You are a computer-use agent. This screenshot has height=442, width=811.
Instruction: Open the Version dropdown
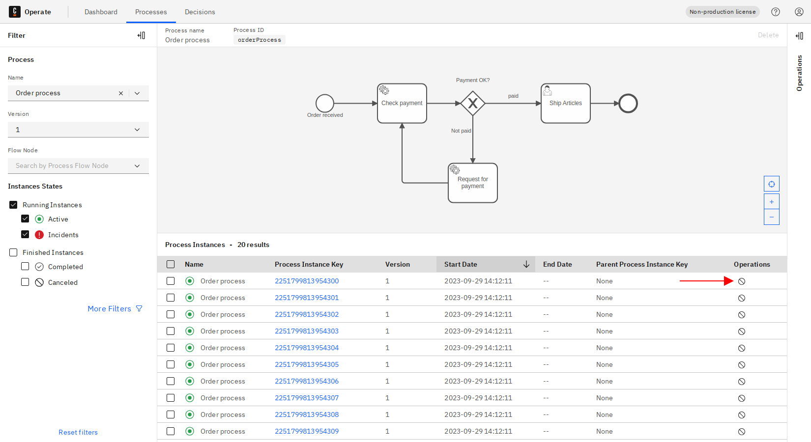pyautogui.click(x=137, y=129)
